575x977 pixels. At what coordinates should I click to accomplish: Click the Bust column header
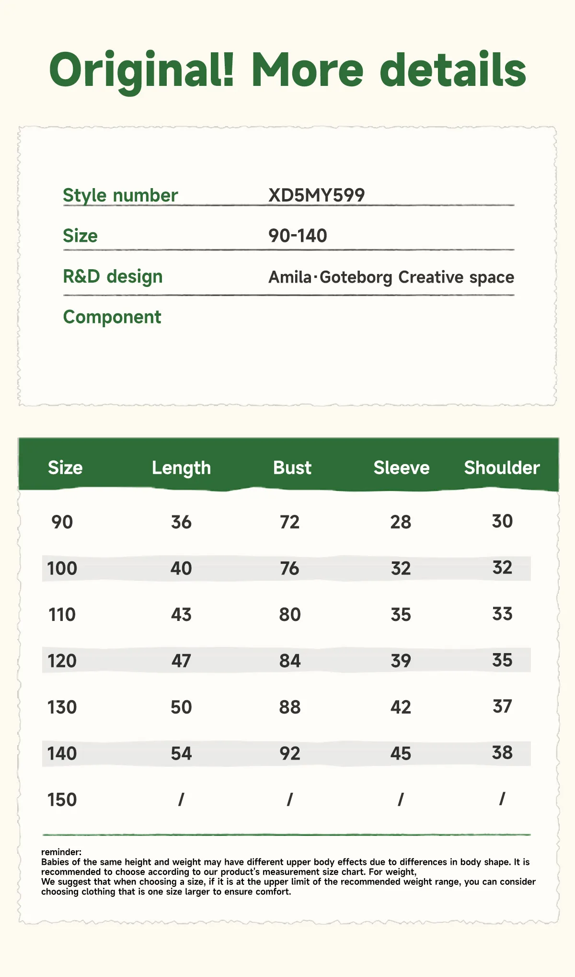292,468
